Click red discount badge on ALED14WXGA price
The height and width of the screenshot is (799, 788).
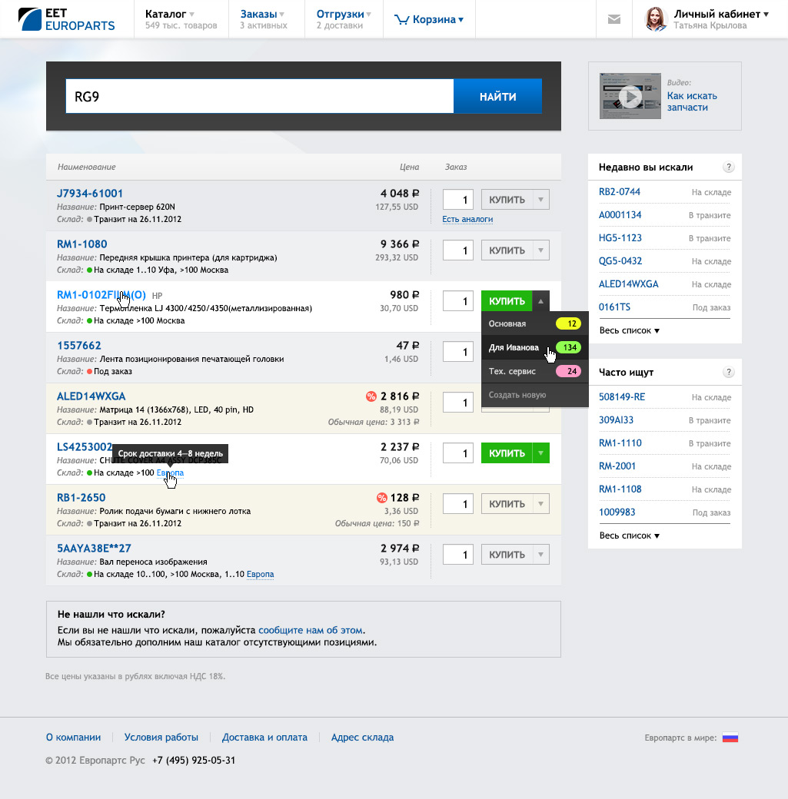371,396
